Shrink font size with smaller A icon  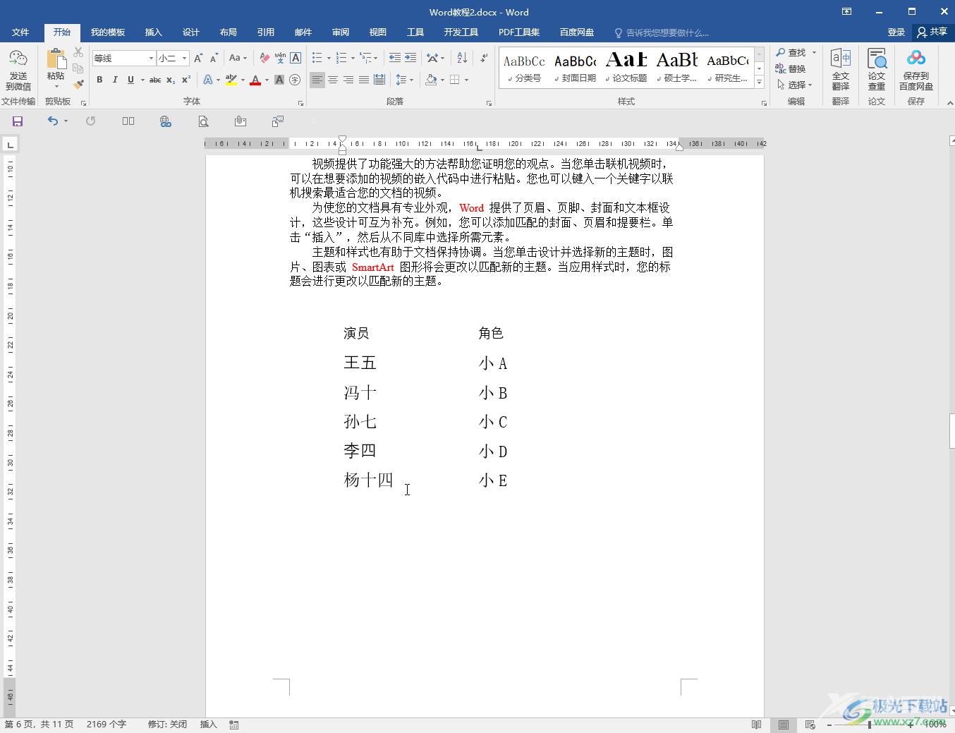coord(214,58)
